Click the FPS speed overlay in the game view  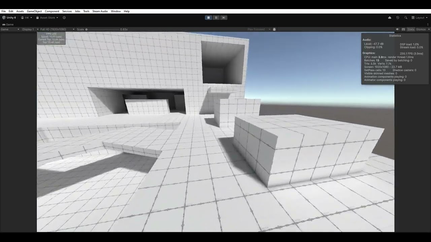coord(51,38)
